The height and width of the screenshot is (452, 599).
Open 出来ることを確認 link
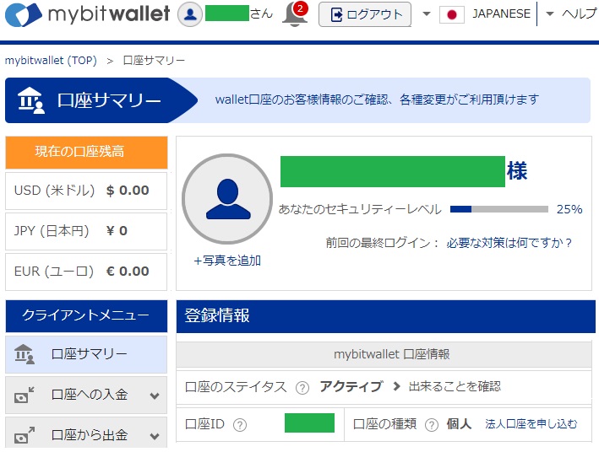[x=455, y=387]
